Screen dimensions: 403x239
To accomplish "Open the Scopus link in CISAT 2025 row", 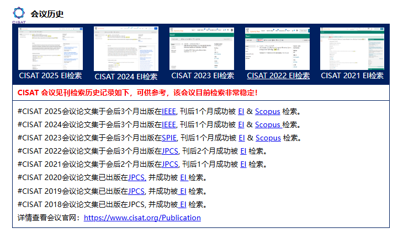I will point(268,112).
